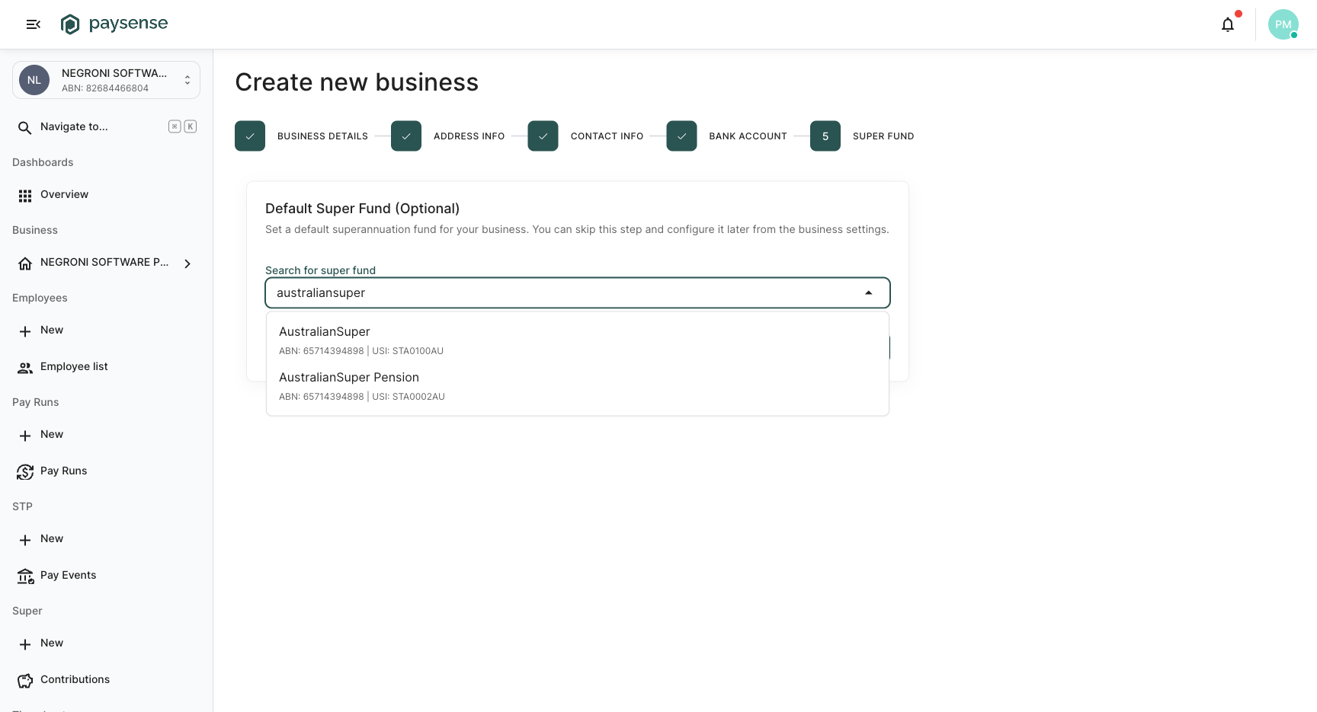Viewport: 1317px width, 712px height.
Task: Click the ADDRESS INFO step label
Action: pos(469,136)
